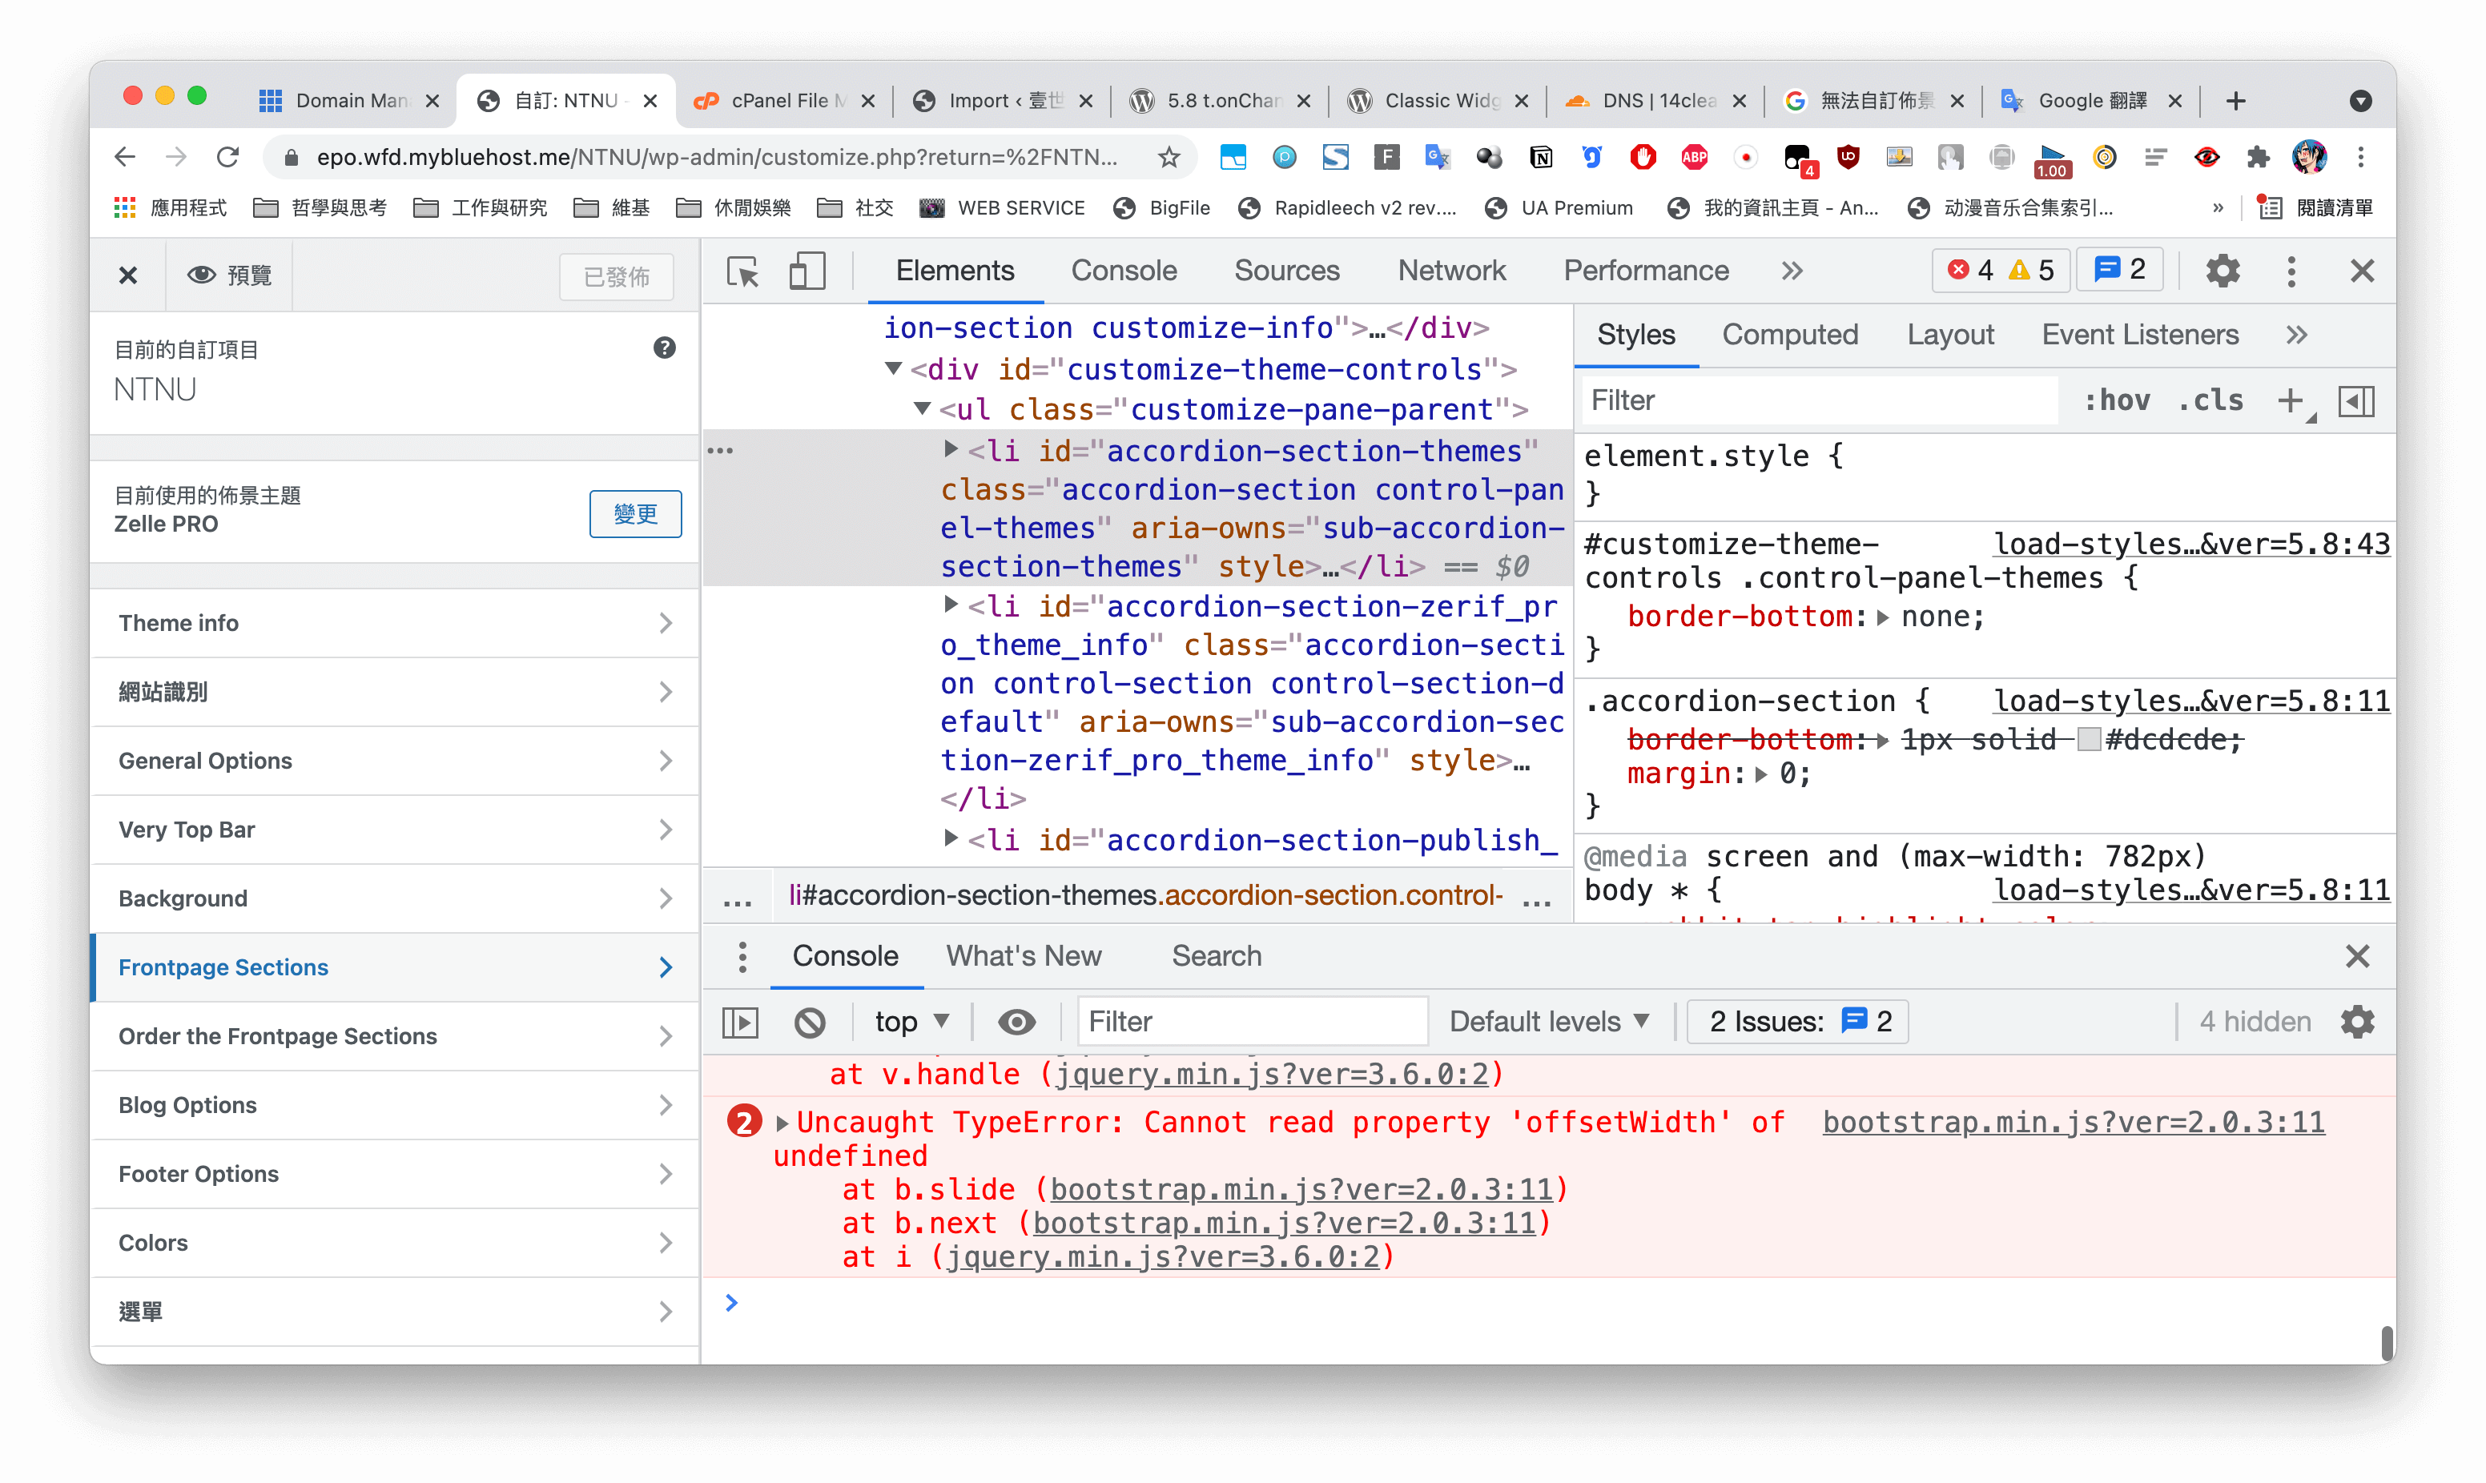The width and height of the screenshot is (2486, 1483).
Task: Open load-styles…&ver=5.8:43 stylesheet link
Action: click(2190, 545)
